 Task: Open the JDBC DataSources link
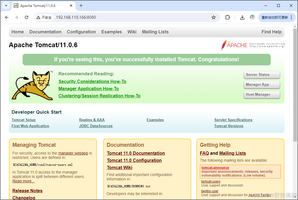click(96, 126)
